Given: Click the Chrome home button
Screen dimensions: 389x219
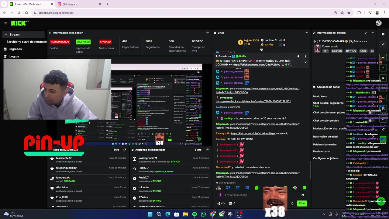Looking at the screenshot, I should [26, 13].
